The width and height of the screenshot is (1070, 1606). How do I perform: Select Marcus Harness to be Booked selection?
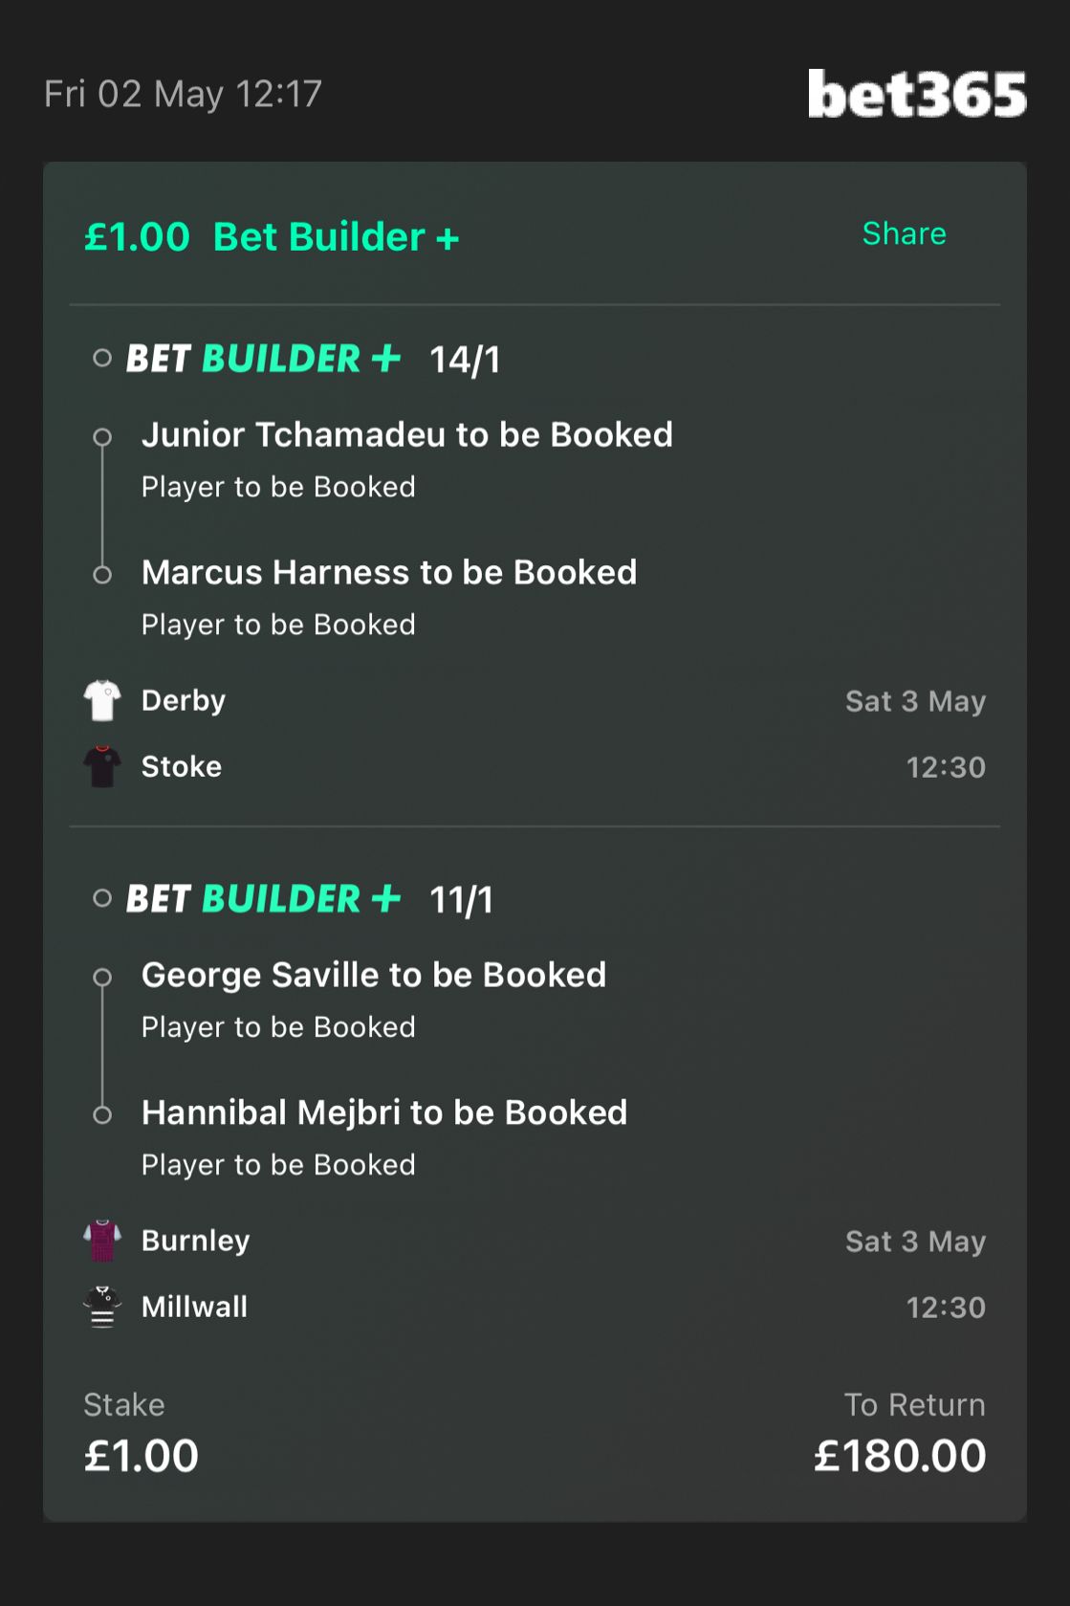coord(389,572)
